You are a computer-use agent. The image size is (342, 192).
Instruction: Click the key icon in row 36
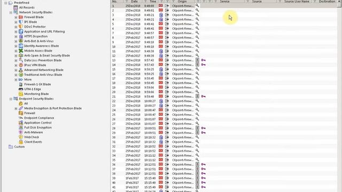tap(203, 164)
